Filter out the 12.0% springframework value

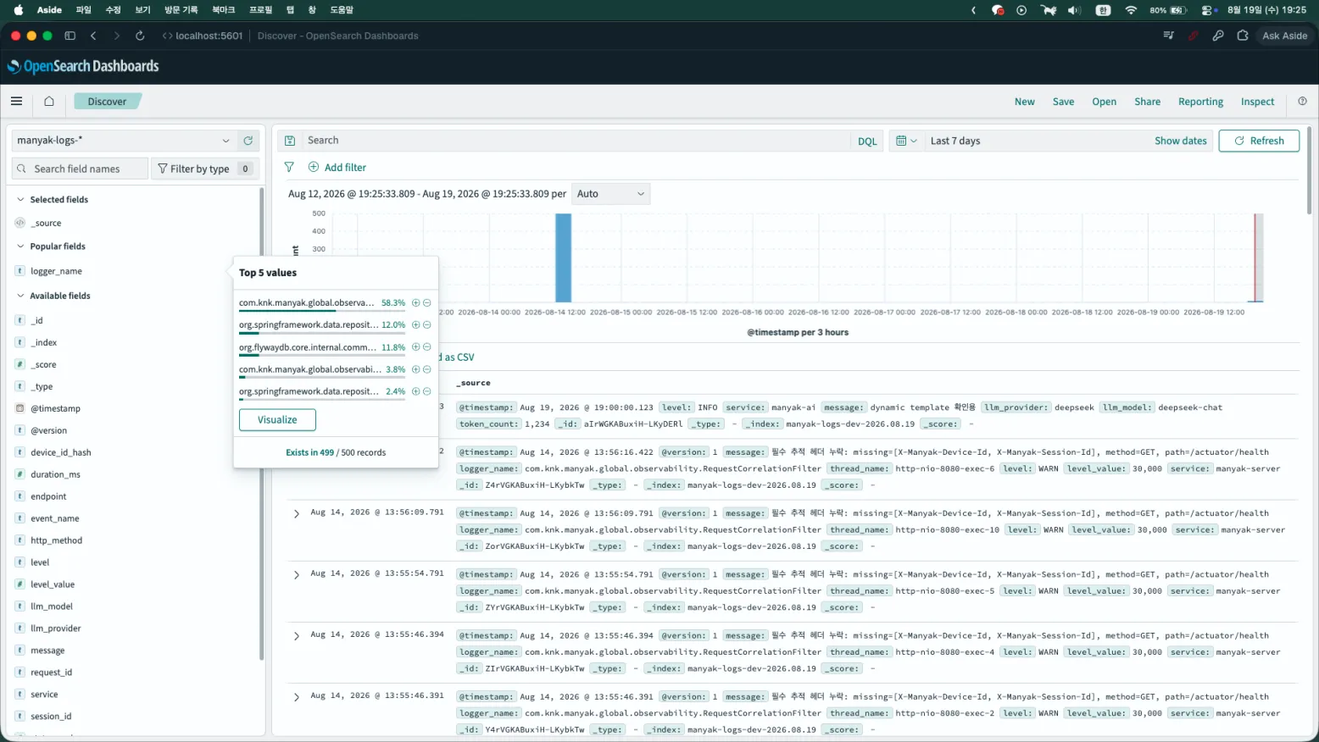(x=427, y=324)
